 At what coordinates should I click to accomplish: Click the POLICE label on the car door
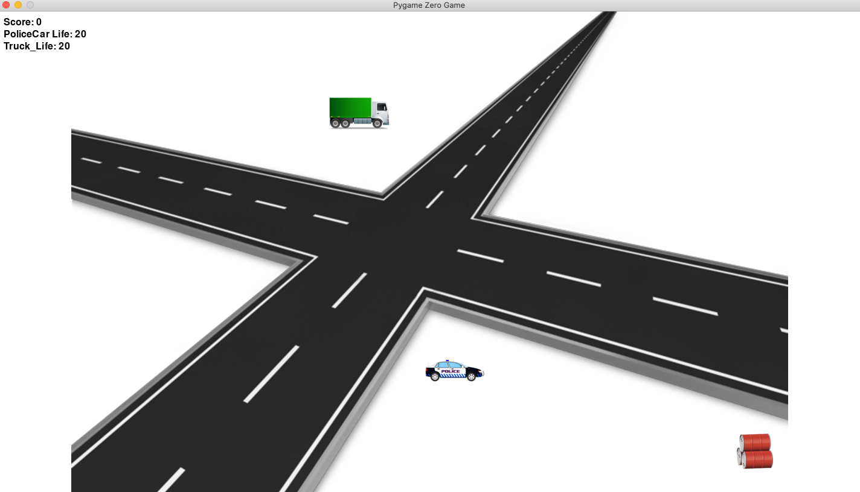450,371
